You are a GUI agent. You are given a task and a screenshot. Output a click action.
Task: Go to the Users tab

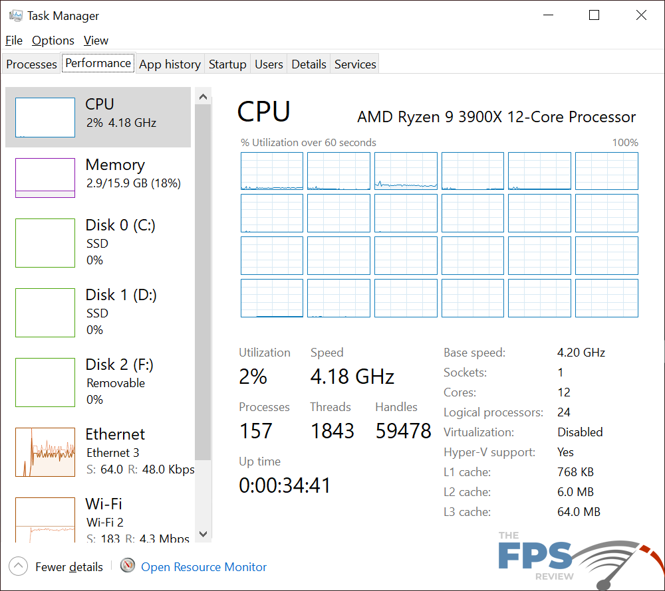[x=269, y=64]
